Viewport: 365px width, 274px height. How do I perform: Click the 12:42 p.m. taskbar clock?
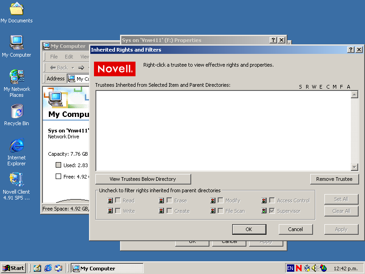point(345,269)
